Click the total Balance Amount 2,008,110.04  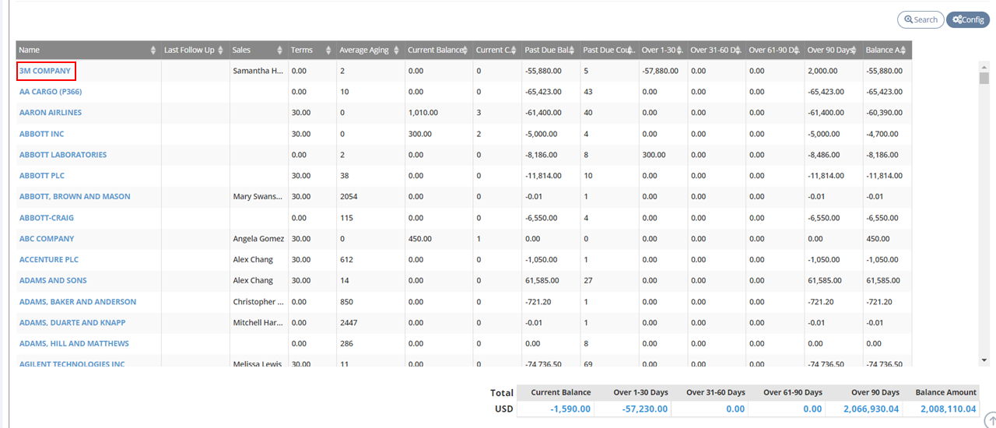point(948,409)
